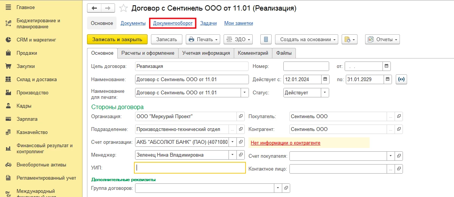
Task: Click the list icon button in toolbar
Action: click(x=266, y=39)
